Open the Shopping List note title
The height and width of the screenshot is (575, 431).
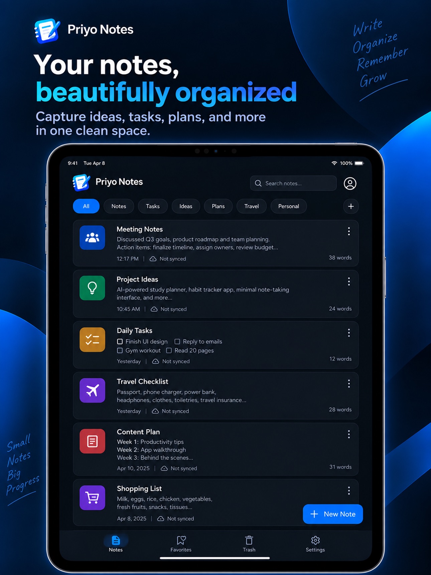[139, 488]
